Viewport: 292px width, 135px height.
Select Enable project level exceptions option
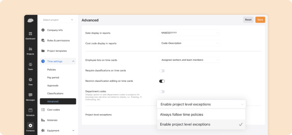[x=185, y=124]
